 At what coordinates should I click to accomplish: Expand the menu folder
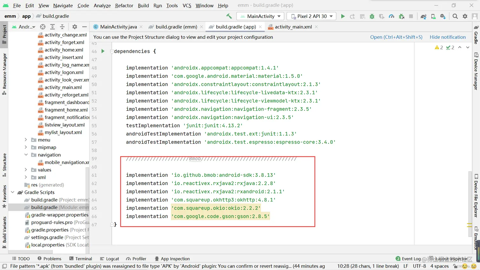[26, 140]
